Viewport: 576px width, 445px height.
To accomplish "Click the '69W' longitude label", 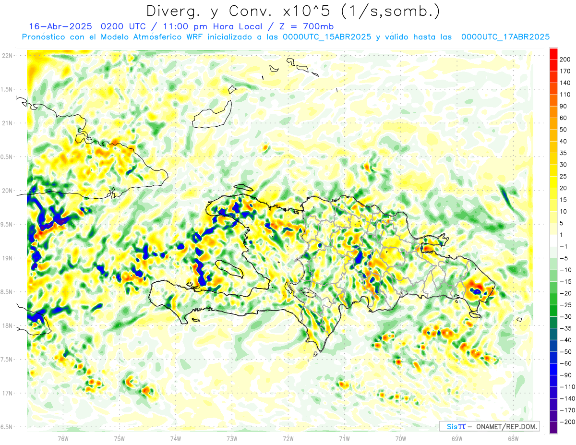I will coord(457,438).
